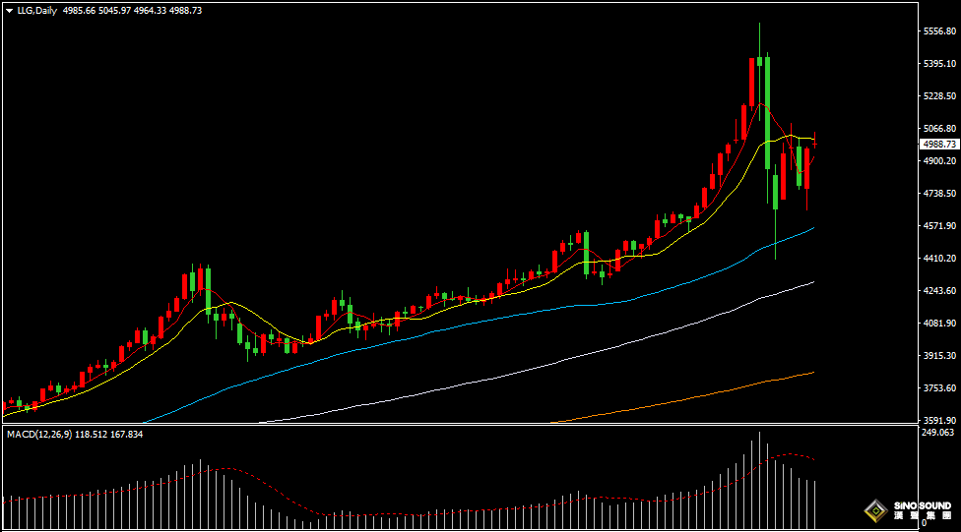Click the 5066.80 price axis label
Viewport: 961px width, 532px height.
(940, 128)
